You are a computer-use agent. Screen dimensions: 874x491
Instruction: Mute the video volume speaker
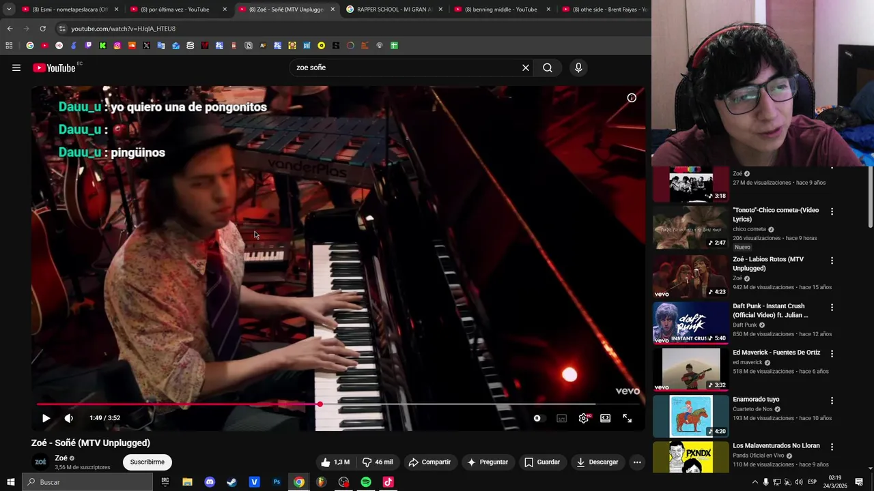coord(69,418)
